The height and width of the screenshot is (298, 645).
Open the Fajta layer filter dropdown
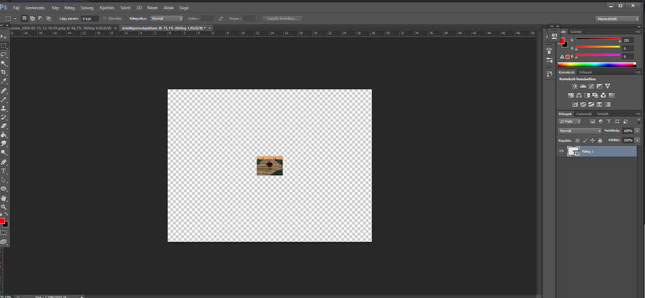pos(569,121)
